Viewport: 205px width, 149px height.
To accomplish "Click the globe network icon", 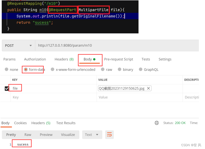I will 157,123.
